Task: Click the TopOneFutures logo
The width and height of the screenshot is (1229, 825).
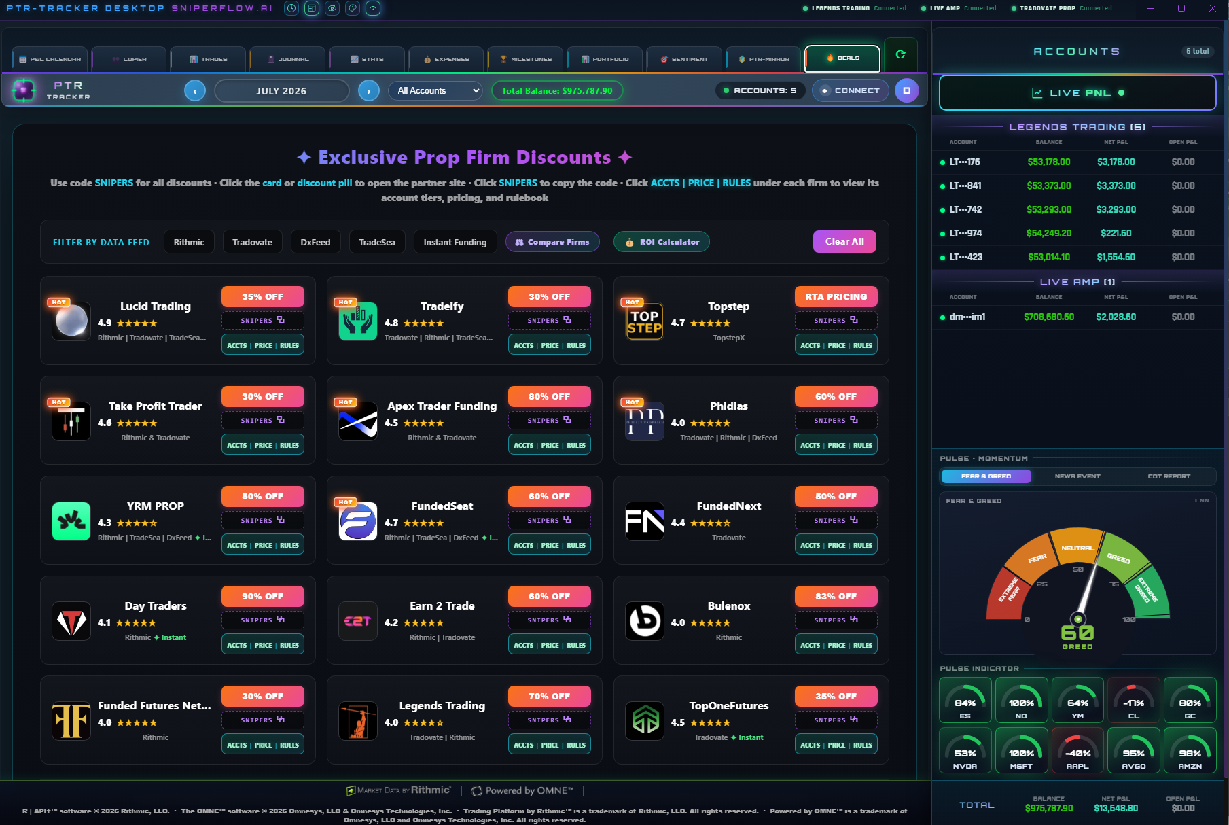Action: pos(645,720)
